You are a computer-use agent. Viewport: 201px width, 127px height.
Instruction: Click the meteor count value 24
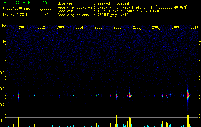tap(46, 15)
